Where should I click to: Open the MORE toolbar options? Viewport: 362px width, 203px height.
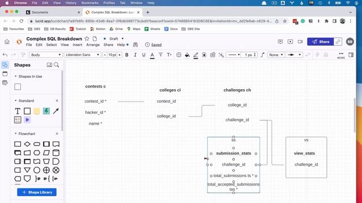(341, 55)
